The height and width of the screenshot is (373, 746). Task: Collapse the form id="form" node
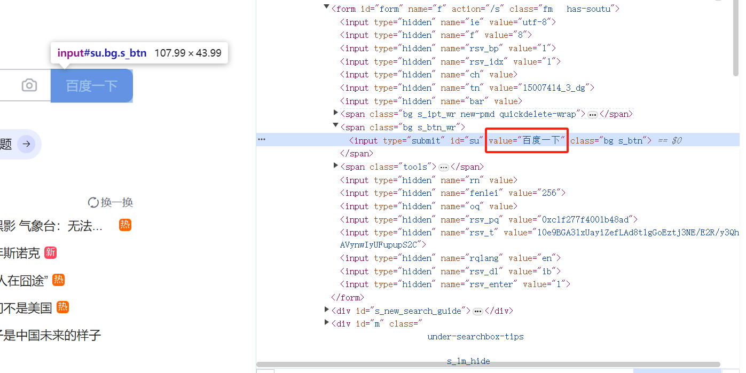click(x=326, y=7)
